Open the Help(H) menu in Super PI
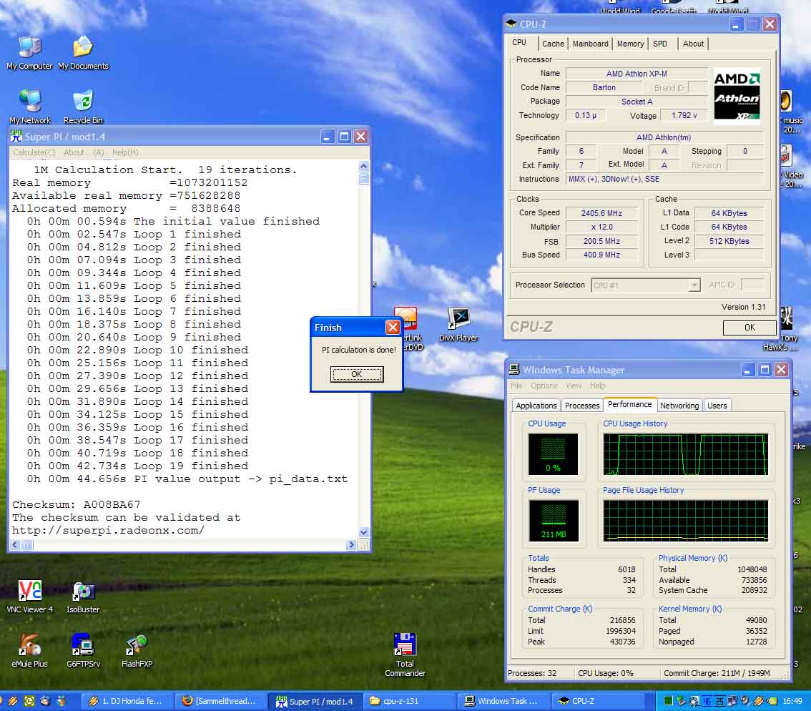This screenshot has height=711, width=811. click(x=125, y=152)
